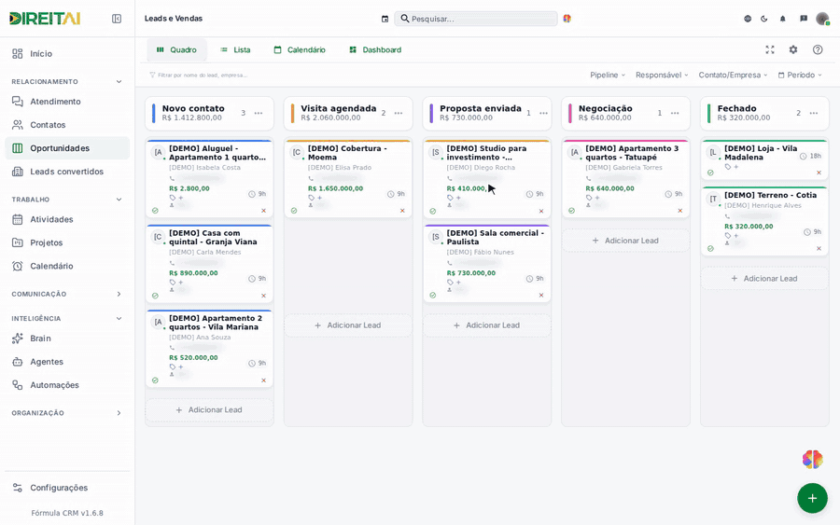Screen dimensions: 840x525
Task: Open Configurações in sidebar
Action: click(67, 488)
